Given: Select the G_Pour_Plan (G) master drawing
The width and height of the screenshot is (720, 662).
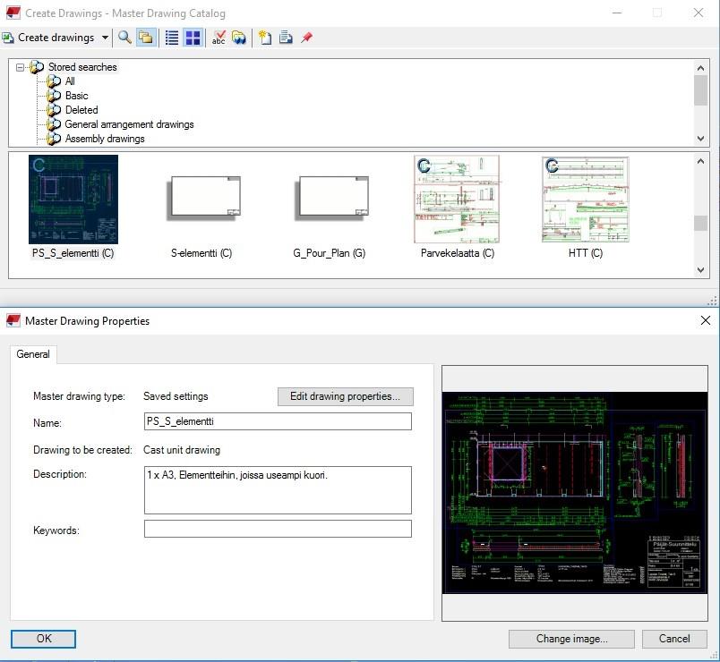Looking at the screenshot, I should click(331, 199).
